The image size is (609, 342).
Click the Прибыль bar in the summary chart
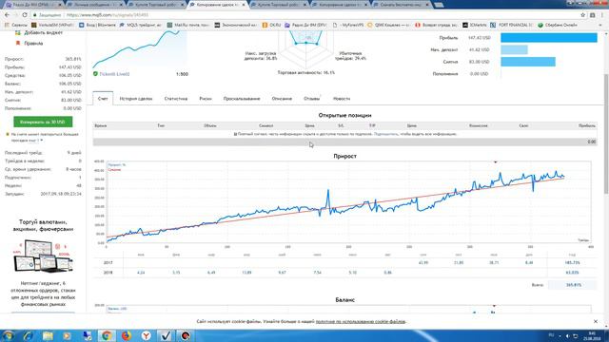coord(549,38)
